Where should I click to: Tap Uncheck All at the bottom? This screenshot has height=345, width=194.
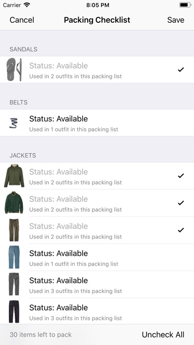pos(163,335)
